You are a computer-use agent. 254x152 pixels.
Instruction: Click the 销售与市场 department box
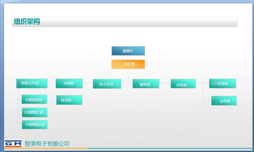(32, 83)
